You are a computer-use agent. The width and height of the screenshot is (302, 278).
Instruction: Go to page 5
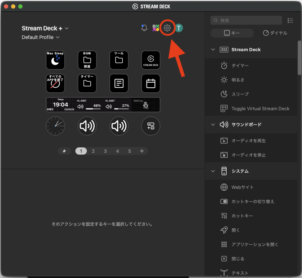tap(130, 151)
